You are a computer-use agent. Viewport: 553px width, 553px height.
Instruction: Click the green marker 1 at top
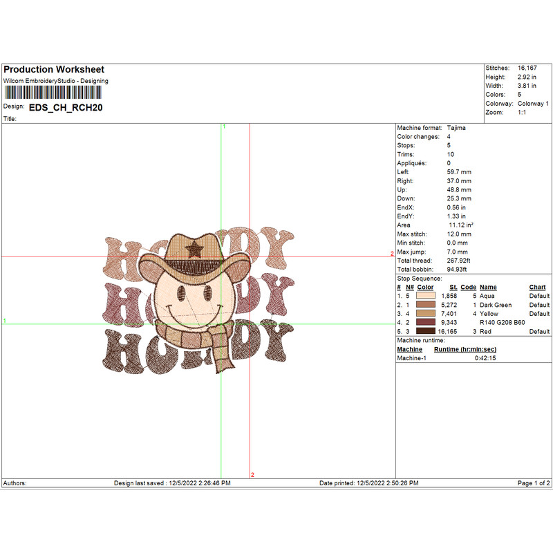click(x=223, y=127)
